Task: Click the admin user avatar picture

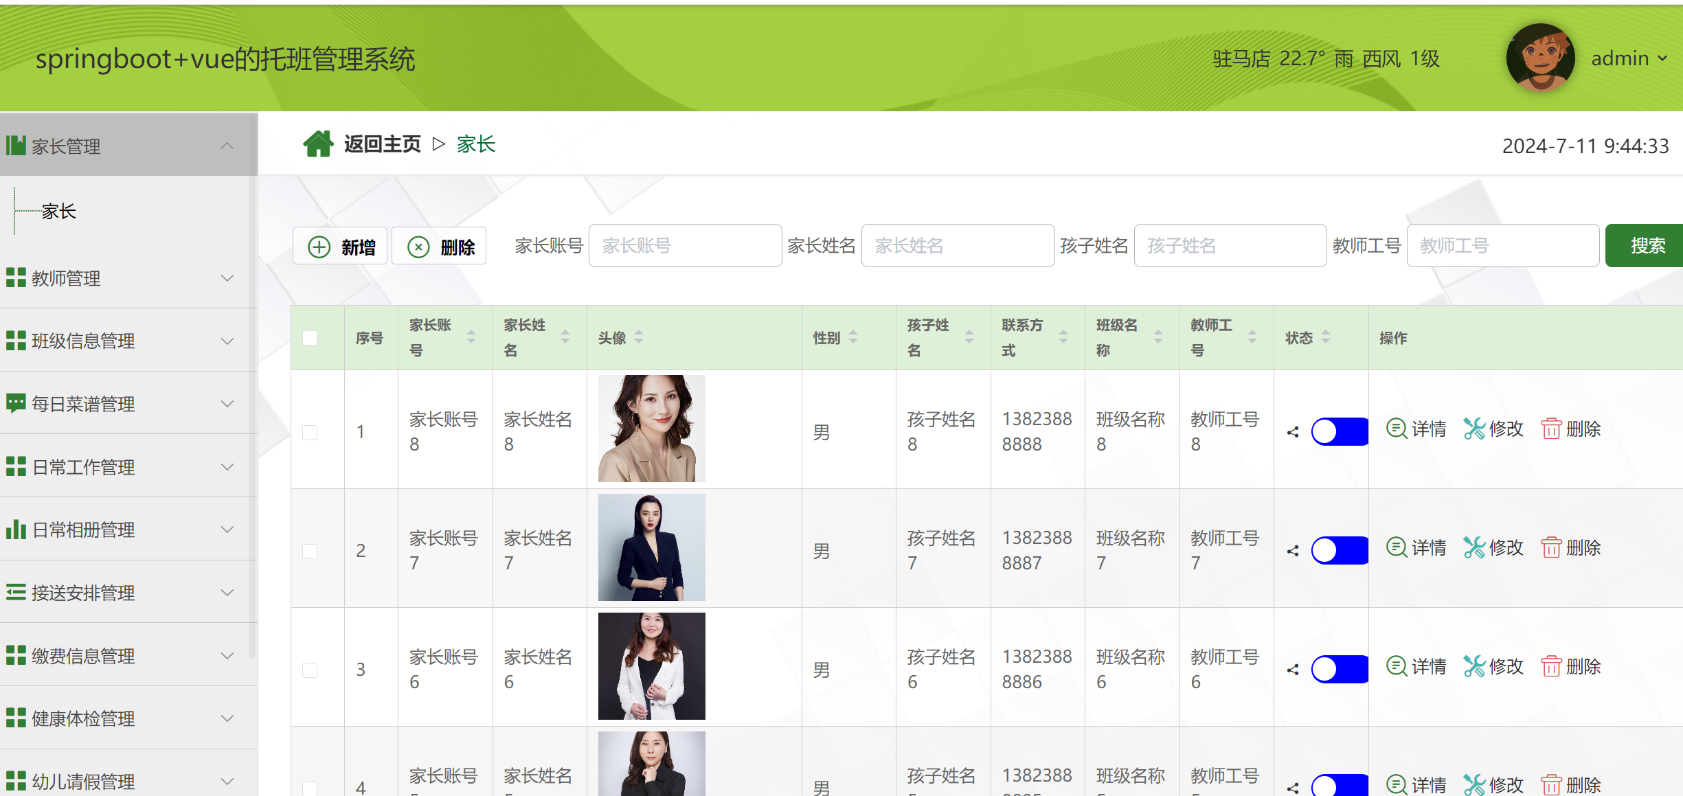Action: tap(1539, 58)
